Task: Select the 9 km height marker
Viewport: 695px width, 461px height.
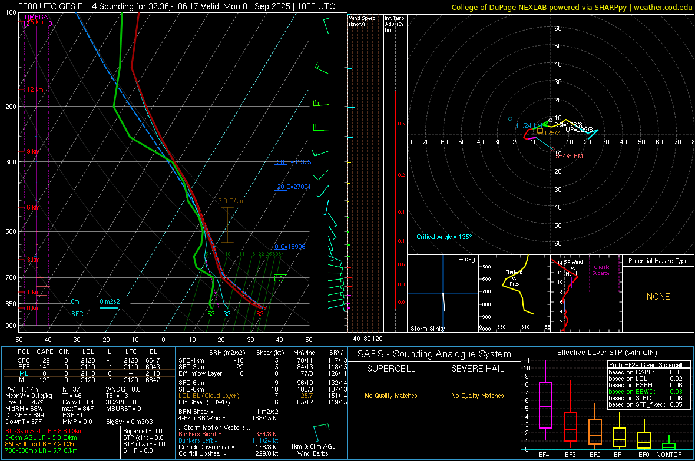Action: tap(33, 151)
